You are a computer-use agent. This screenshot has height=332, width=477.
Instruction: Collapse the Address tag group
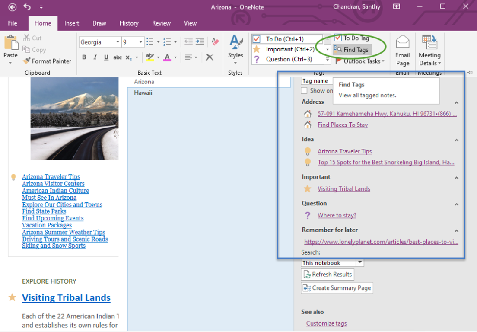point(457,103)
